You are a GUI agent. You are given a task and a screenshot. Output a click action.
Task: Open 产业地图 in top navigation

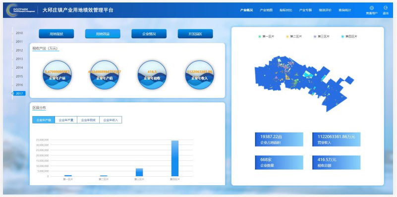click(266, 10)
